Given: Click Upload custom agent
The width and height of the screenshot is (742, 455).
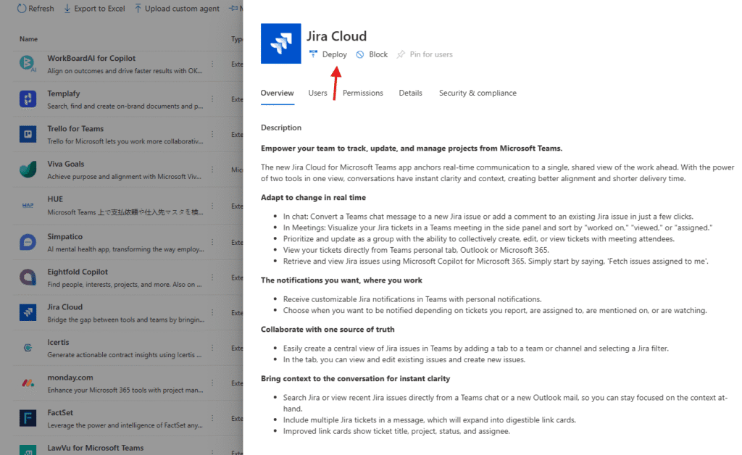Looking at the screenshot, I should (x=176, y=9).
